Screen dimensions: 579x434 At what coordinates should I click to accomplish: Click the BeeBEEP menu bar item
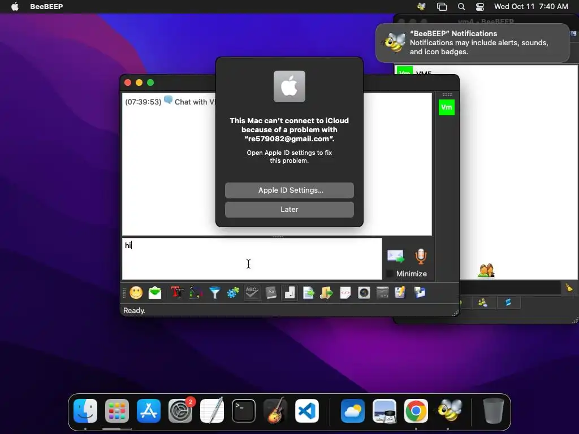pyautogui.click(x=46, y=6)
